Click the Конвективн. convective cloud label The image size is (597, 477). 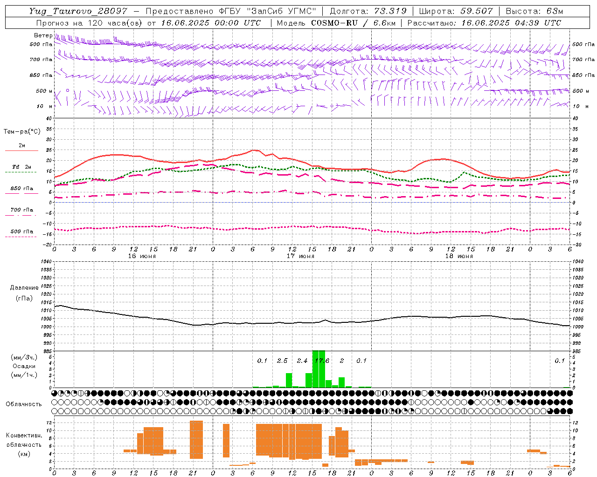[x=24, y=436]
